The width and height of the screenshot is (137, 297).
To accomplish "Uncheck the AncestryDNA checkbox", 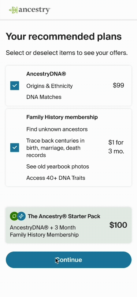I will click(x=15, y=85).
